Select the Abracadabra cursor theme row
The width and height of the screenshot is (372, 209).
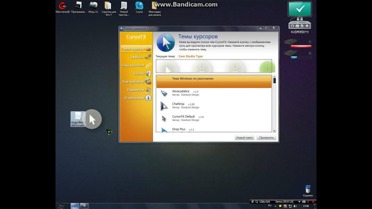214,93
